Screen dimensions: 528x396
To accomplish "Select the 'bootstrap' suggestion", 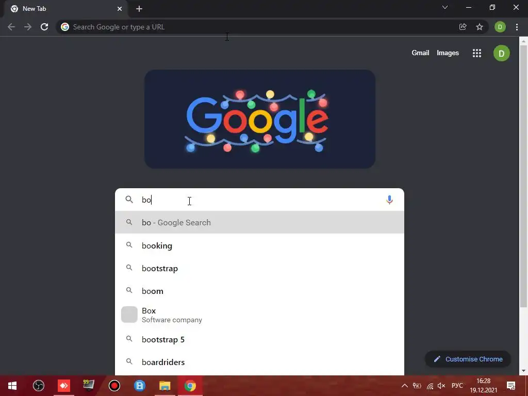I will [259, 268].
